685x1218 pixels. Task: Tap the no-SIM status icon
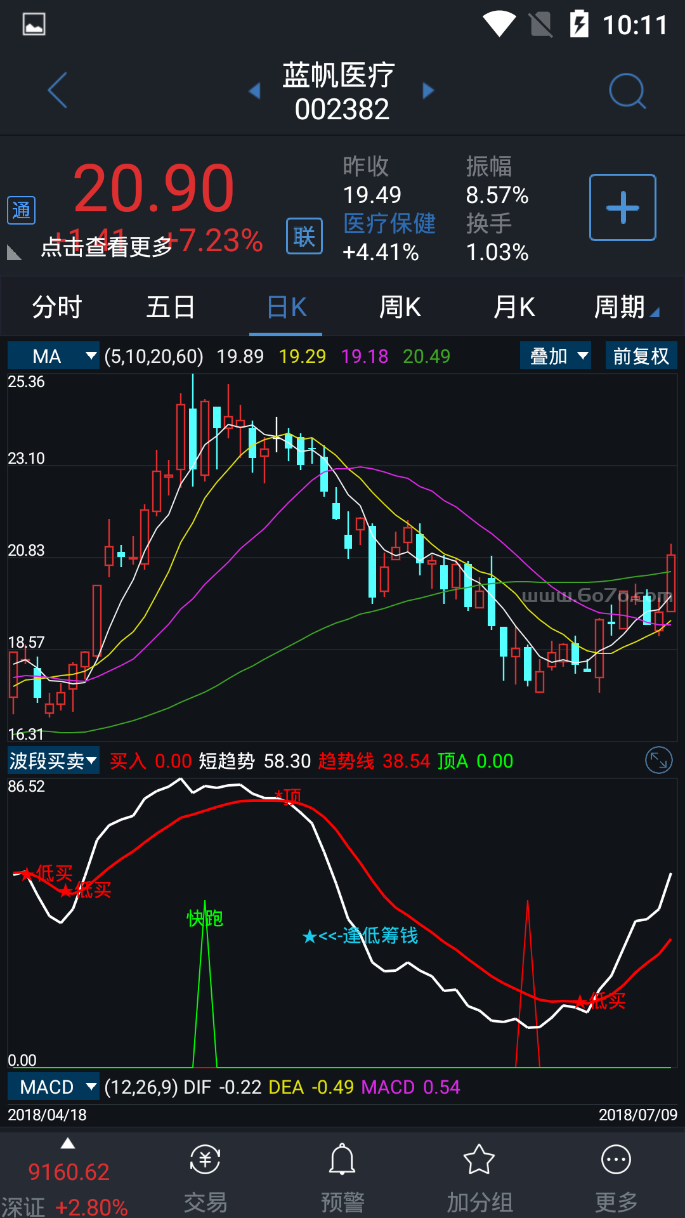point(540,25)
